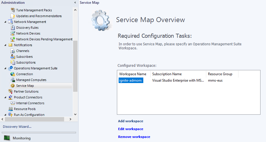
Task: Open Updates and Recommendations
Action: (x=39, y=16)
